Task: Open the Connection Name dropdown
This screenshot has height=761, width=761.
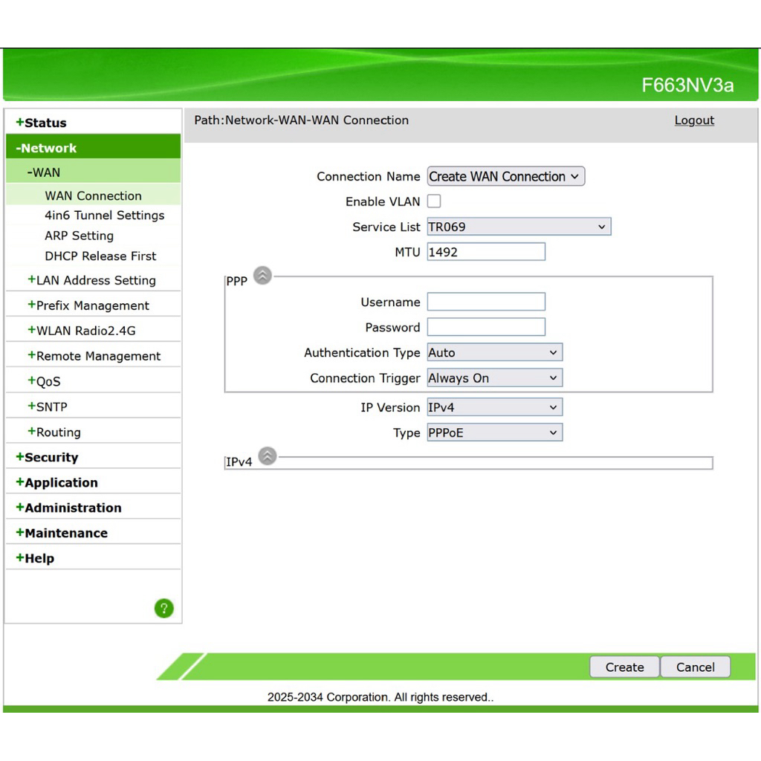Action: click(x=506, y=176)
